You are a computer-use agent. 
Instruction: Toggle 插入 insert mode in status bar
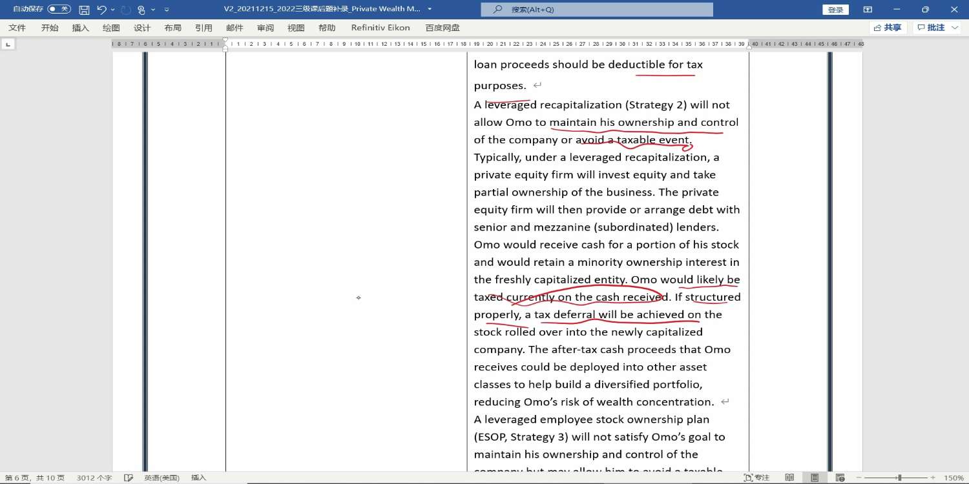pyautogui.click(x=198, y=478)
